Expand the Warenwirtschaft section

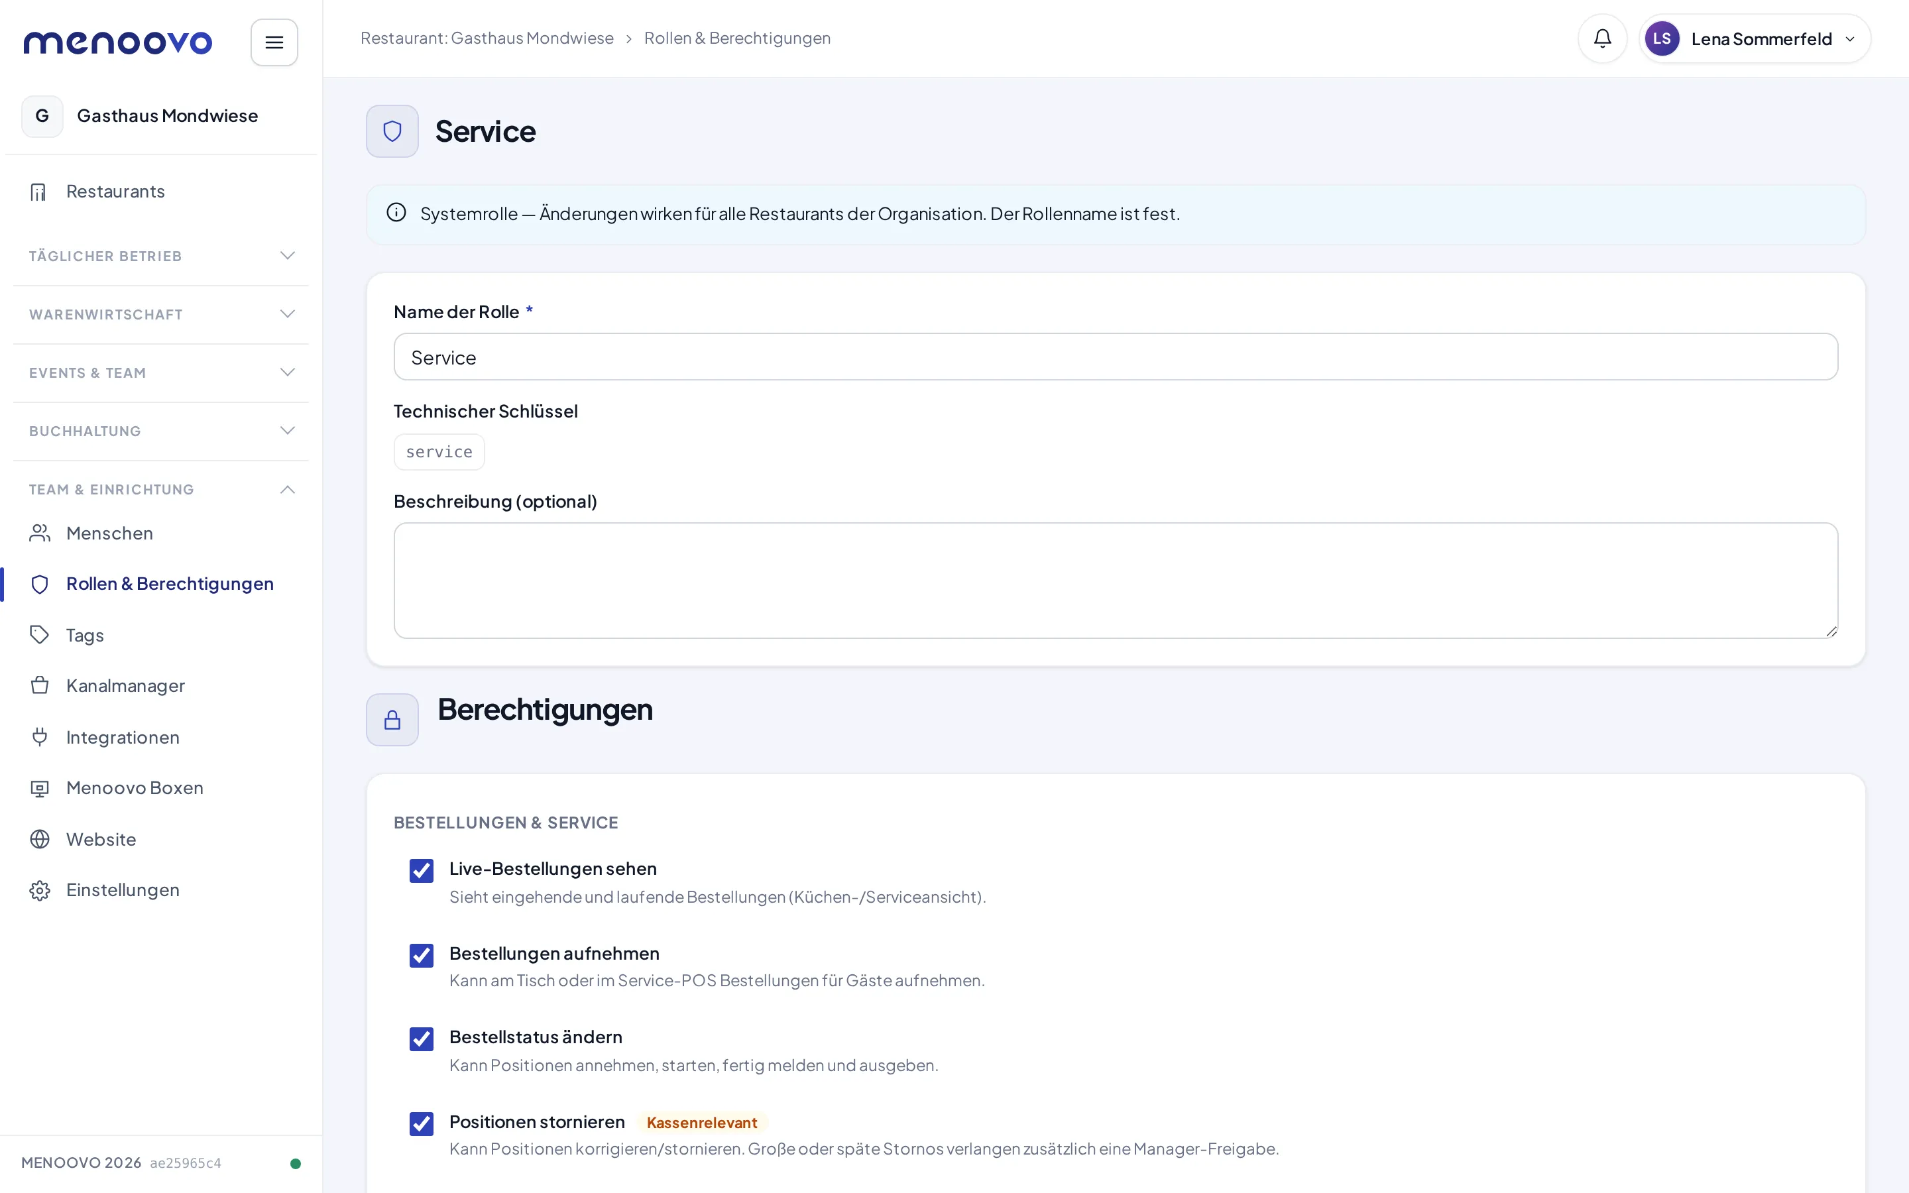click(161, 315)
